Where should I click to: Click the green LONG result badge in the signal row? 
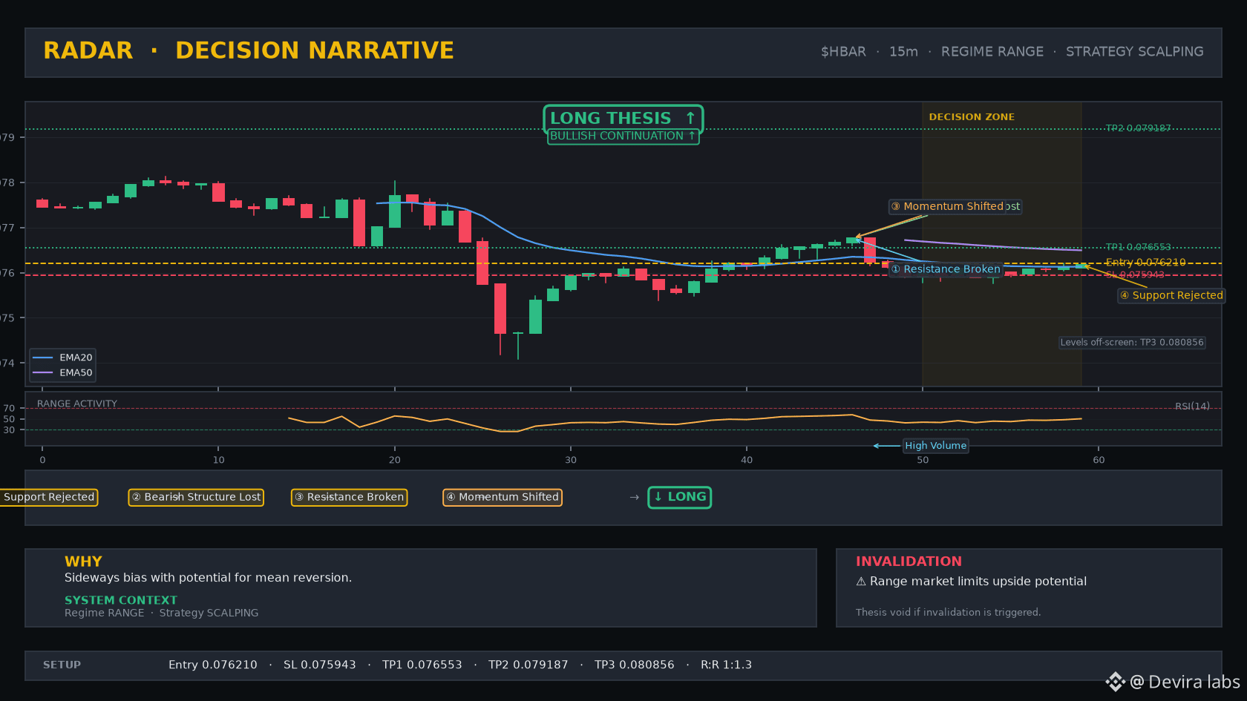pos(680,497)
